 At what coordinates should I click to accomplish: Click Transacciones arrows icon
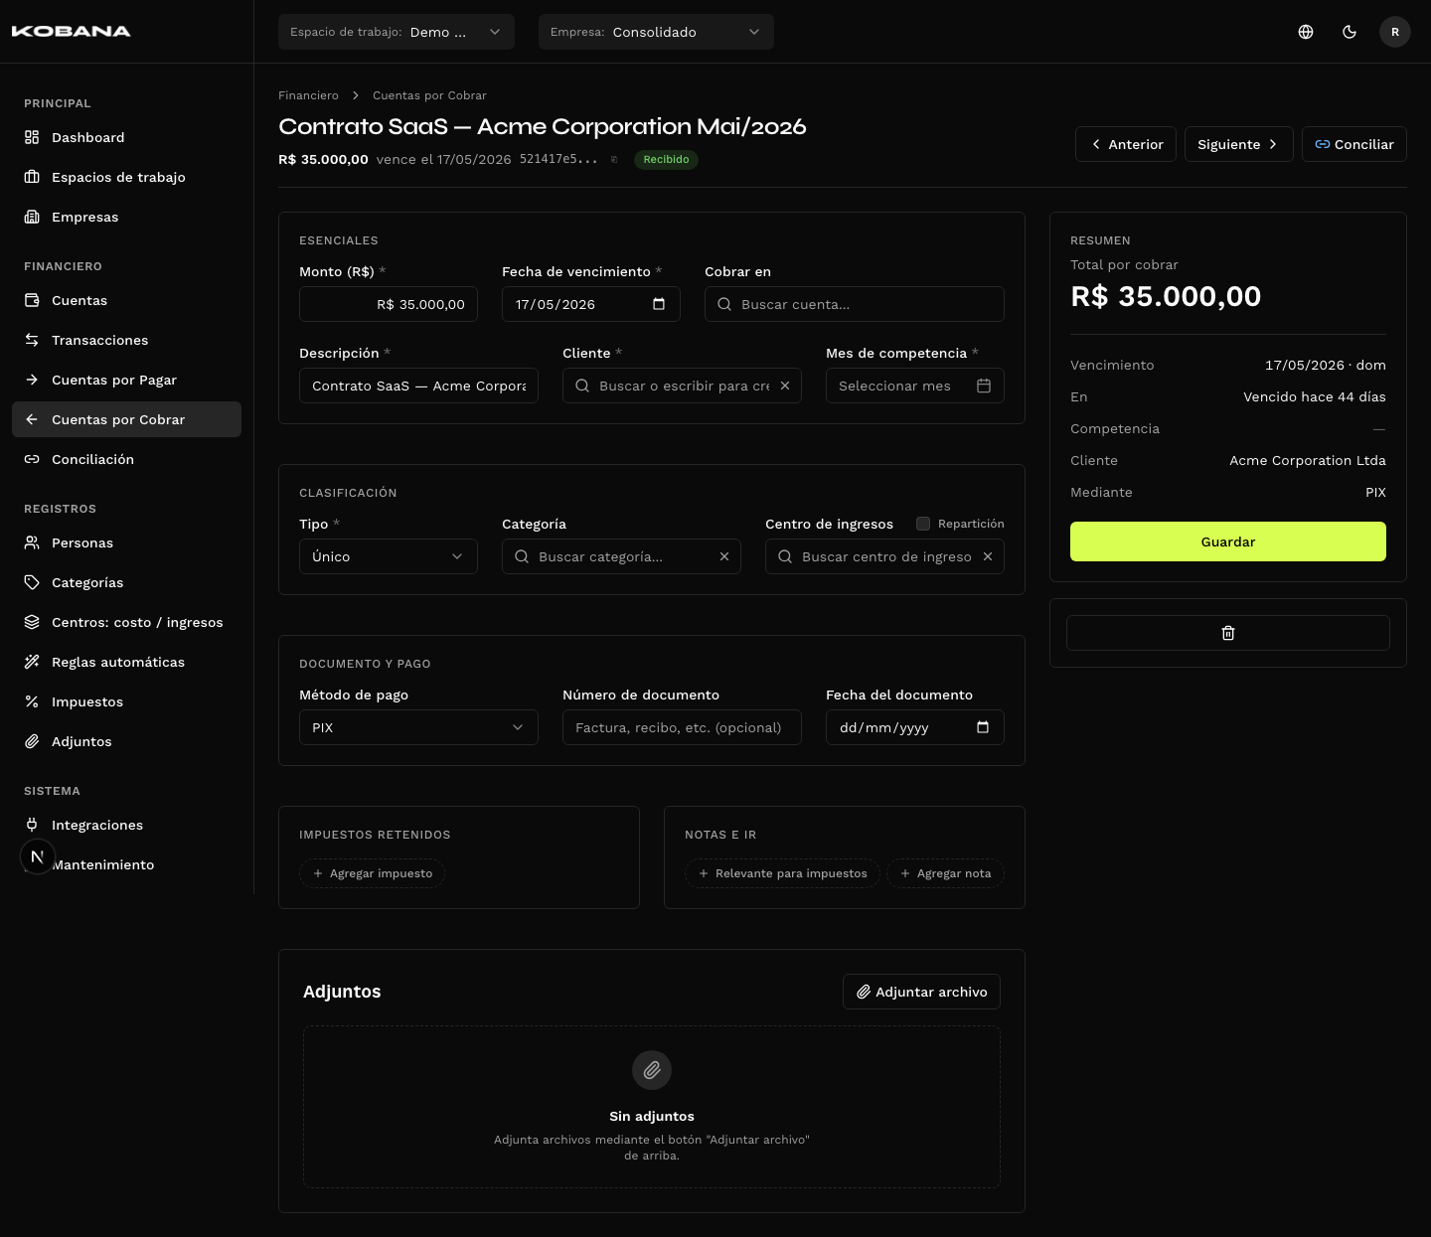point(32,340)
